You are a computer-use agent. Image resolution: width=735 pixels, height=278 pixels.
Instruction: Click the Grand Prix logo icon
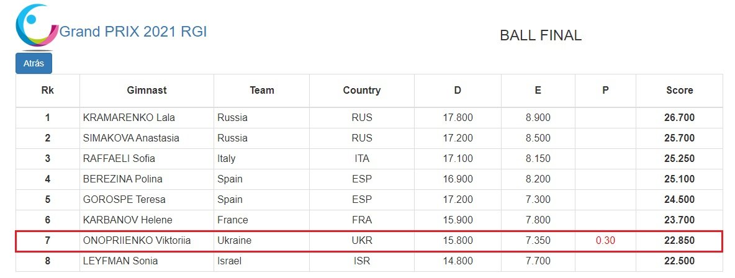[x=36, y=26]
